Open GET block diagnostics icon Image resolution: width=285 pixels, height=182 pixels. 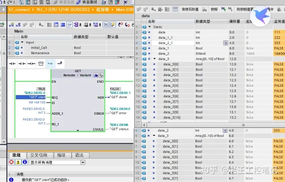pyautogui.click(x=101, y=75)
